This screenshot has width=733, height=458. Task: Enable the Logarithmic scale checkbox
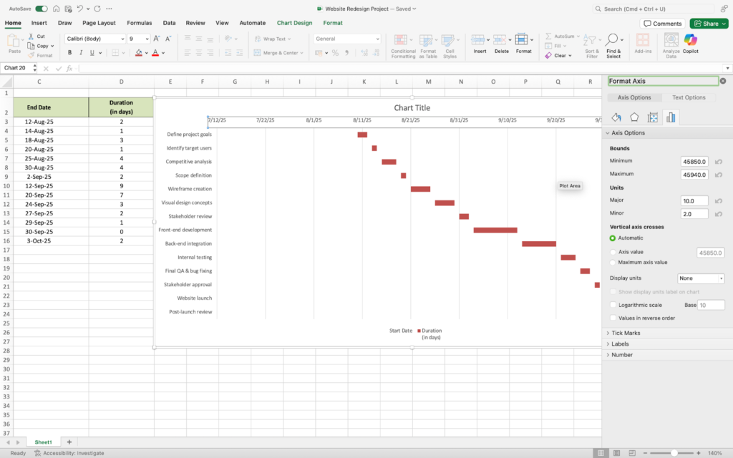coord(613,305)
